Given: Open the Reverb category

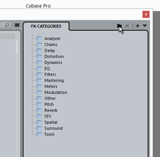Looking at the screenshot, I should click(51, 110).
